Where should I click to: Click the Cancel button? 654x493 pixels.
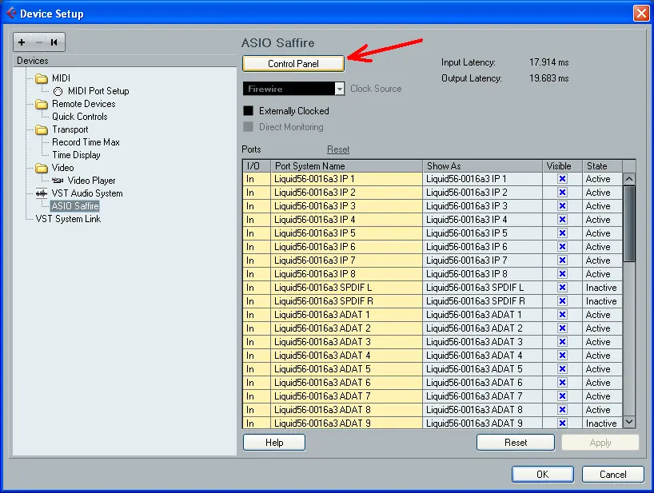[612, 475]
